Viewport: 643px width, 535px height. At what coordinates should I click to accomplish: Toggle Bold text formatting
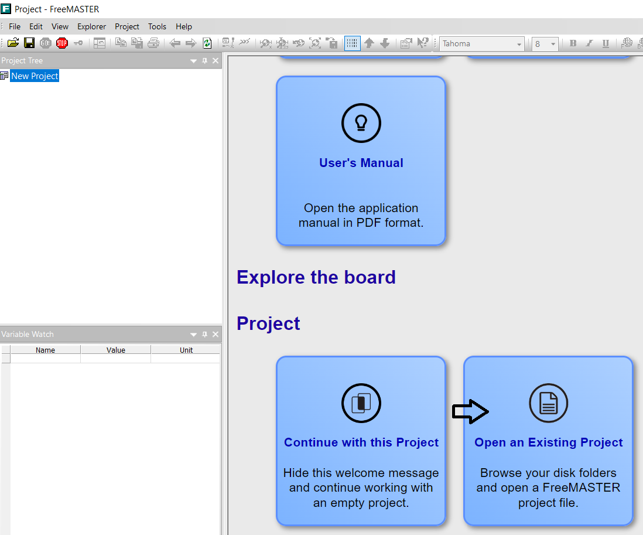tap(573, 43)
